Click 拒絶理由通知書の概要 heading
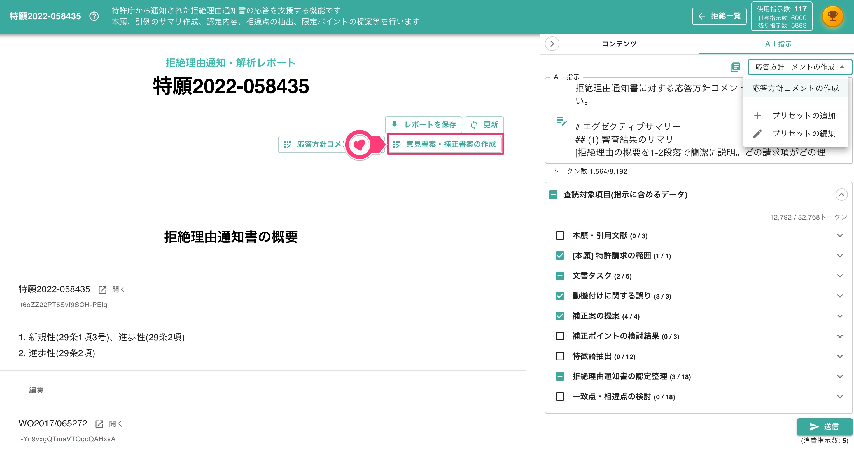 tap(231, 237)
